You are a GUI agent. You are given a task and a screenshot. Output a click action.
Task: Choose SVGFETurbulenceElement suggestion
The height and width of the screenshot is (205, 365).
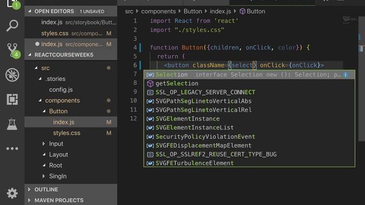[249, 163]
